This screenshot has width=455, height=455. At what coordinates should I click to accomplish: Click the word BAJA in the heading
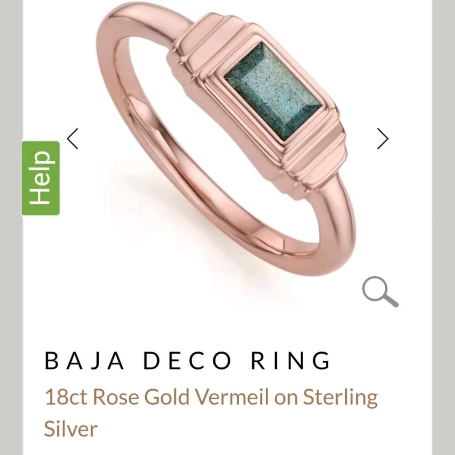click(x=84, y=360)
